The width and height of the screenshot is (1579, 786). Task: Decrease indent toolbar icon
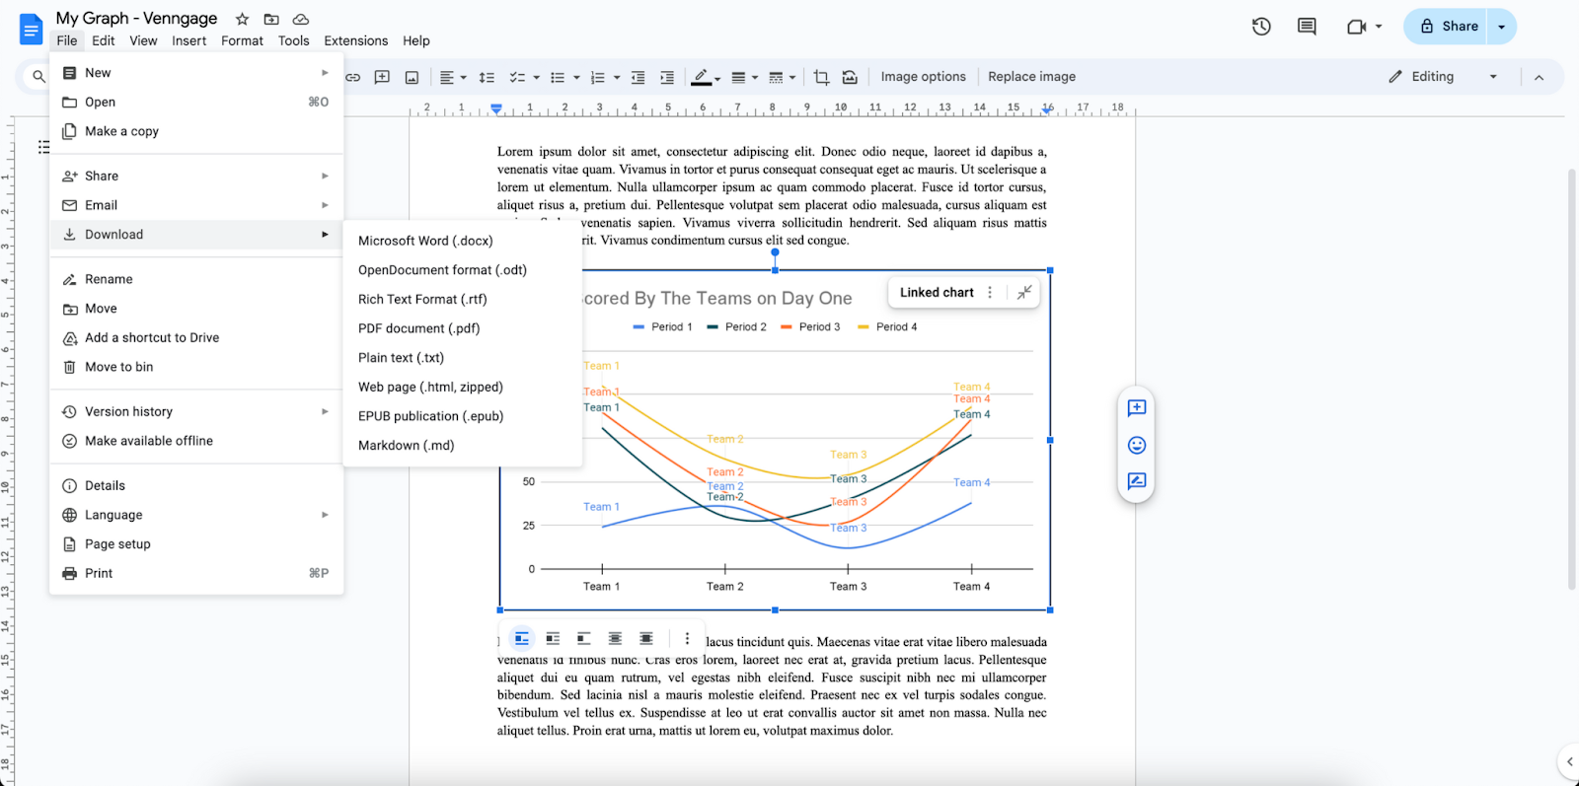click(638, 77)
